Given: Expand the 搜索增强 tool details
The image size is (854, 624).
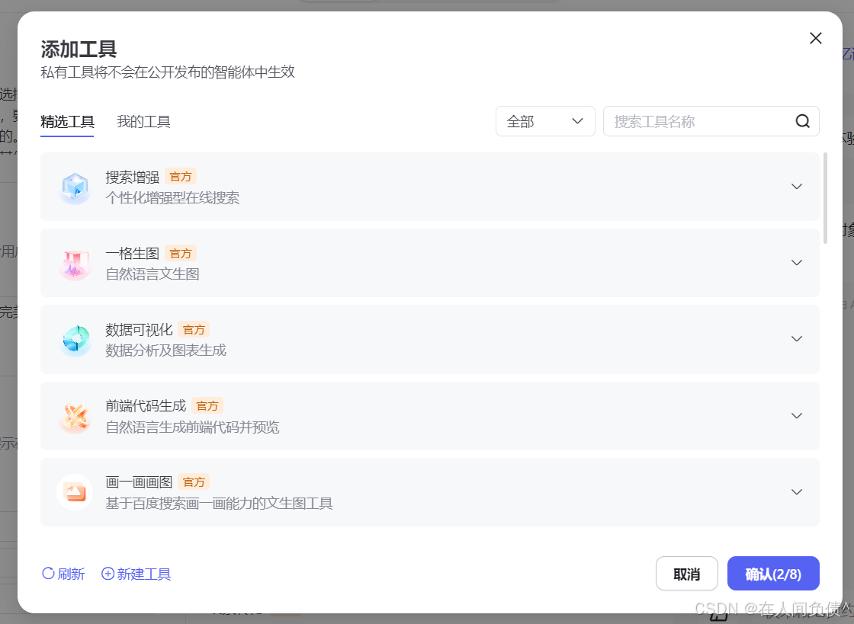Looking at the screenshot, I should click(797, 187).
